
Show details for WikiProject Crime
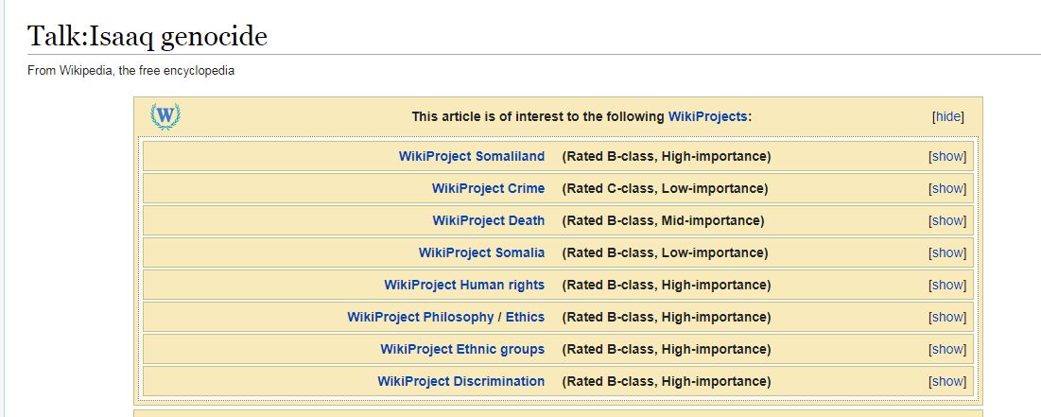pyautogui.click(x=947, y=188)
